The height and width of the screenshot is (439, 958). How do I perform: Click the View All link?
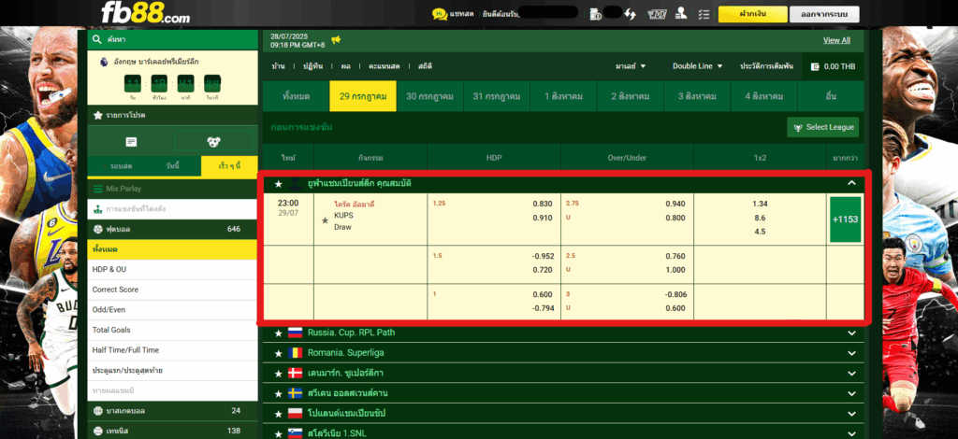836,40
